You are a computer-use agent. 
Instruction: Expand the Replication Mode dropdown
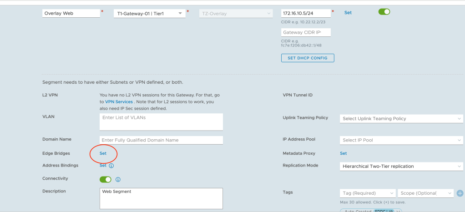click(401, 167)
